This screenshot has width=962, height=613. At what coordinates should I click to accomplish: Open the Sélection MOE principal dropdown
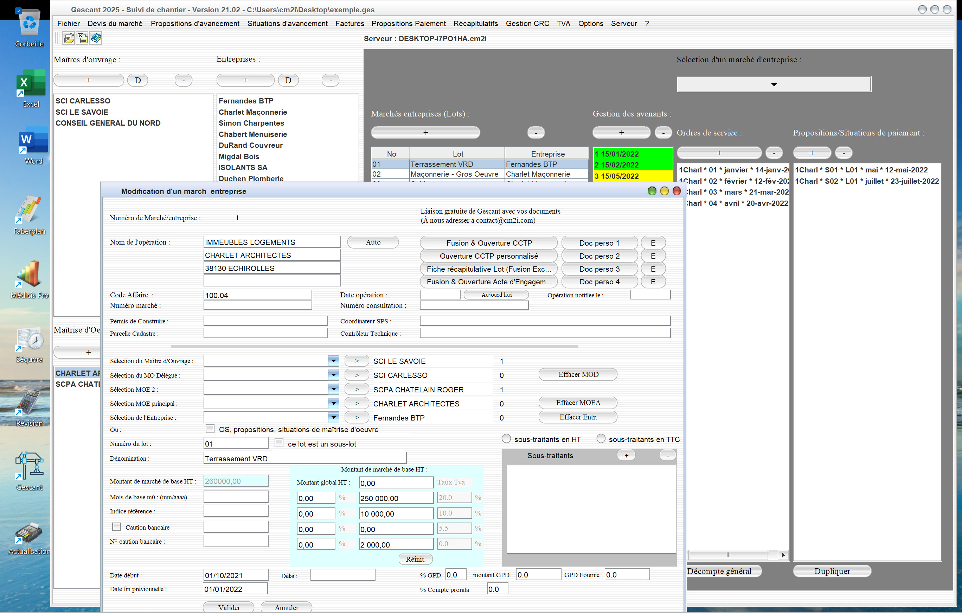[x=334, y=403]
